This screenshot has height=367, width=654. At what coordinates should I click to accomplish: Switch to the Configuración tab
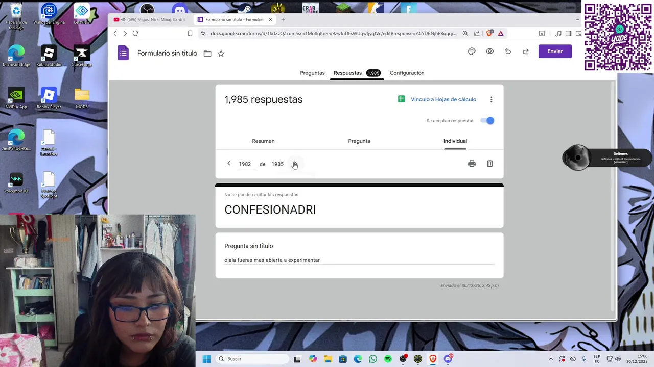coord(407,73)
